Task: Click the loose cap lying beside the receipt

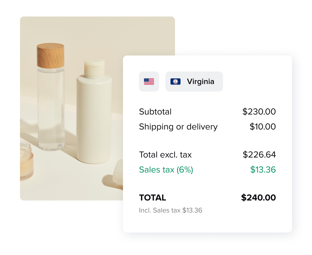Action: tap(117, 172)
